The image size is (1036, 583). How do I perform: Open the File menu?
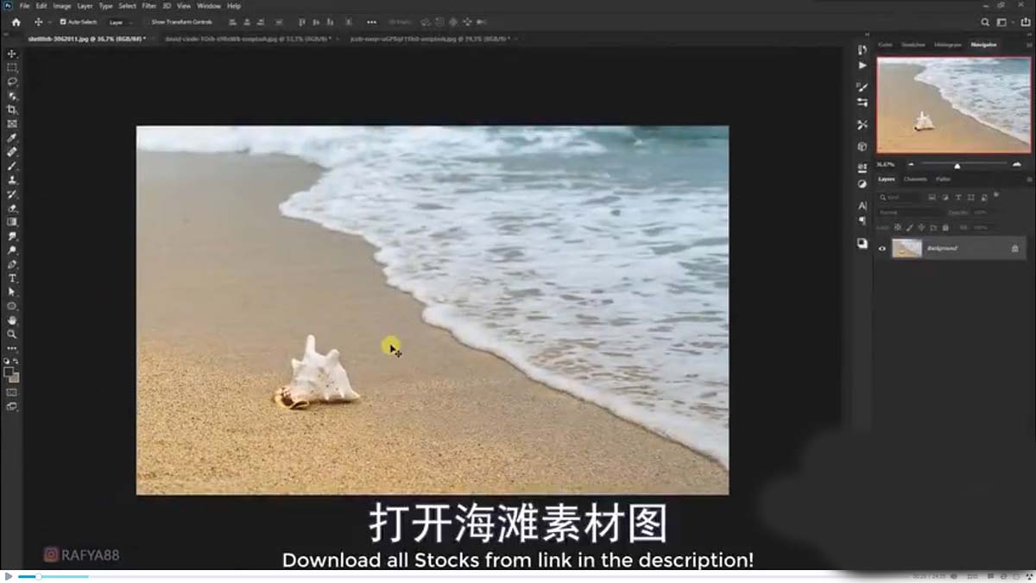click(24, 6)
